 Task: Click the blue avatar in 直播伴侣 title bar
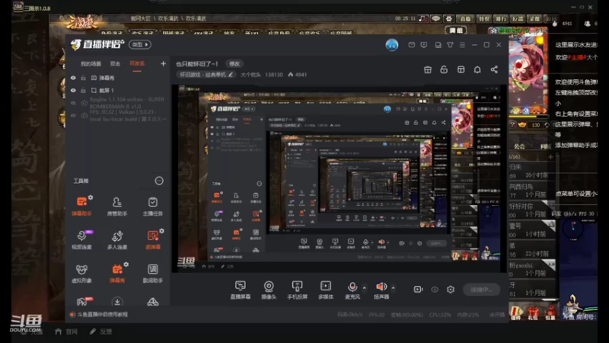(392, 45)
